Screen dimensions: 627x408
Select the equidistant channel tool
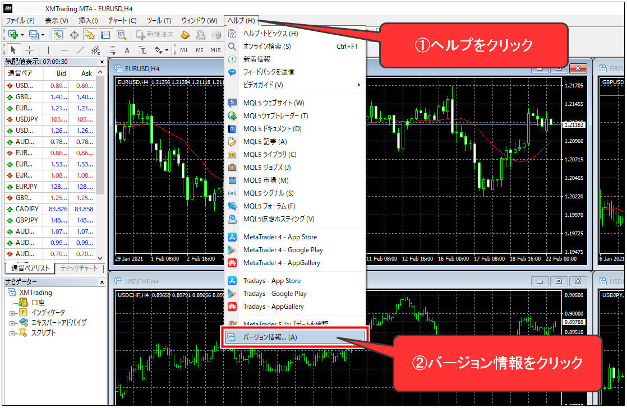95,50
